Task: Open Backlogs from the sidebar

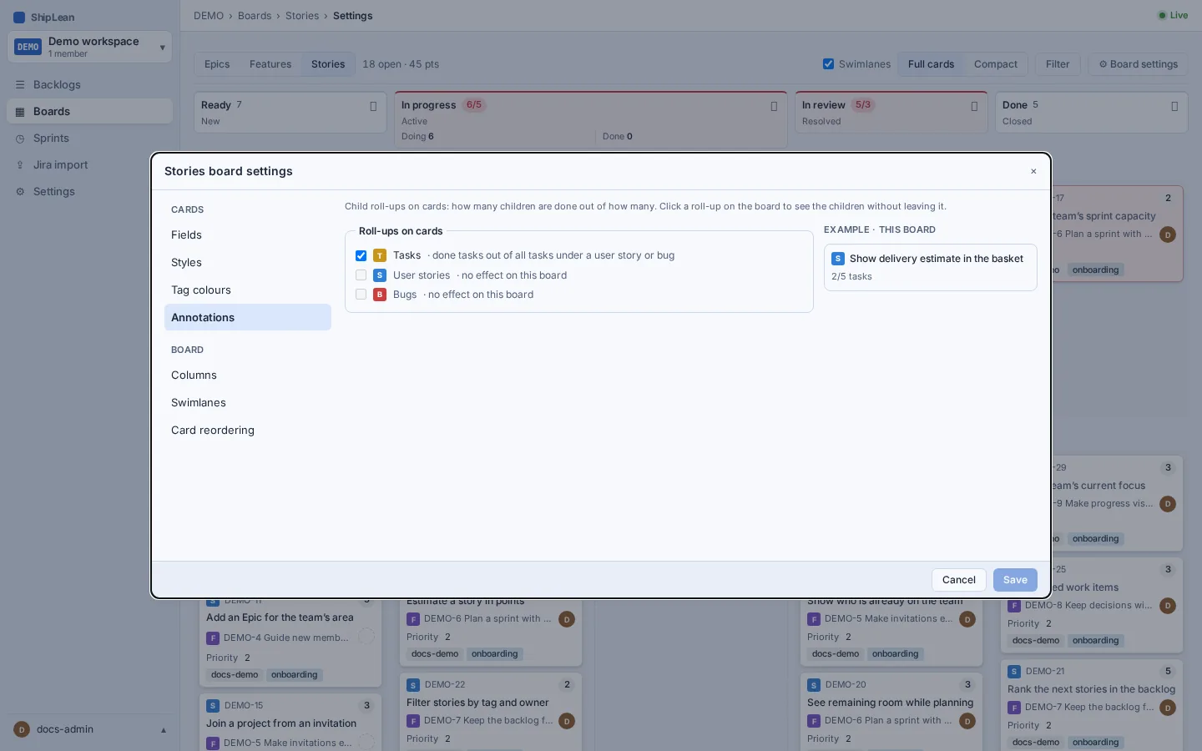Action: [x=90, y=84]
